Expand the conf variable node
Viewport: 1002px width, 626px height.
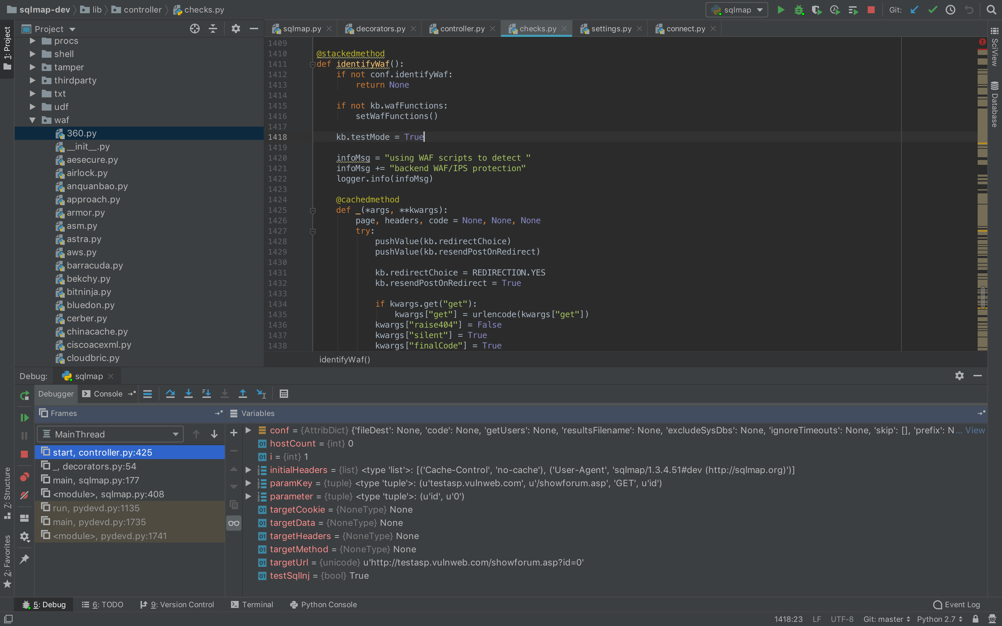click(x=248, y=430)
